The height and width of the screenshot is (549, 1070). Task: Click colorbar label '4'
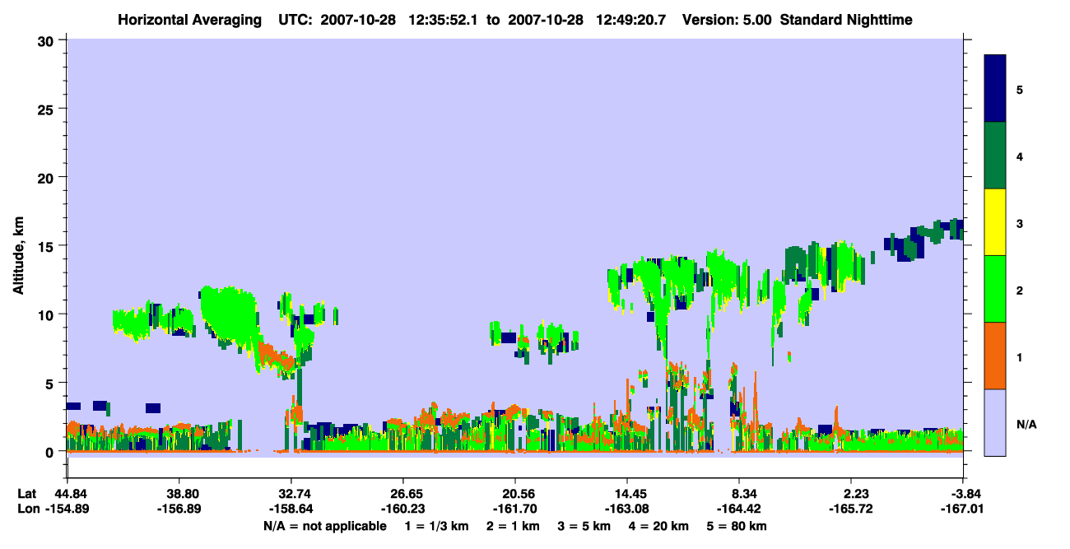pyautogui.click(x=1020, y=156)
